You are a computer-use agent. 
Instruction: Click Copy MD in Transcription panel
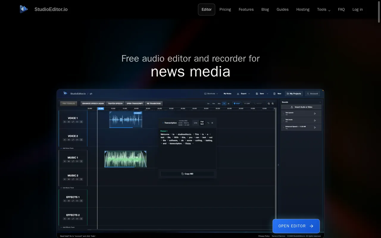[187, 174]
